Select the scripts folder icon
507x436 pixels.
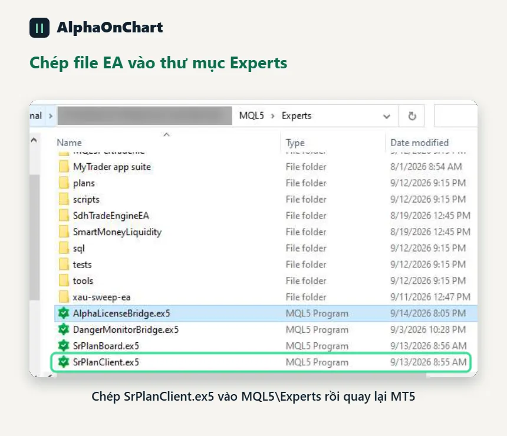[x=64, y=199]
